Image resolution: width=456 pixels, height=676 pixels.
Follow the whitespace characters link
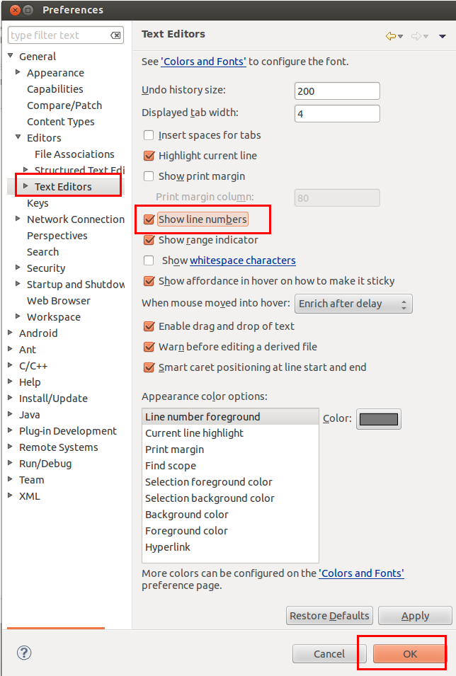click(x=242, y=260)
